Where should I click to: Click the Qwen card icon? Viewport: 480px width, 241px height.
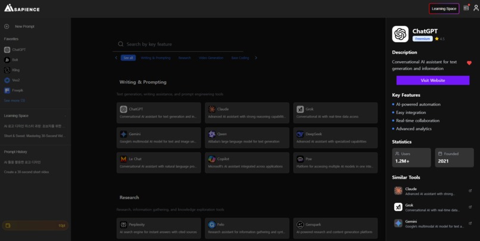[x=212, y=134]
